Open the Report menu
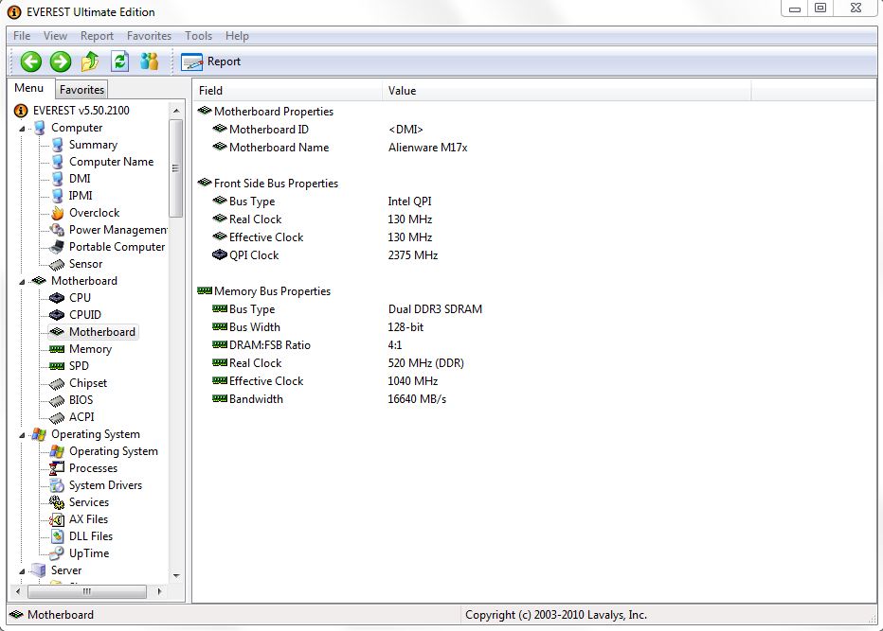Viewport: 883px width, 631px height. (97, 36)
